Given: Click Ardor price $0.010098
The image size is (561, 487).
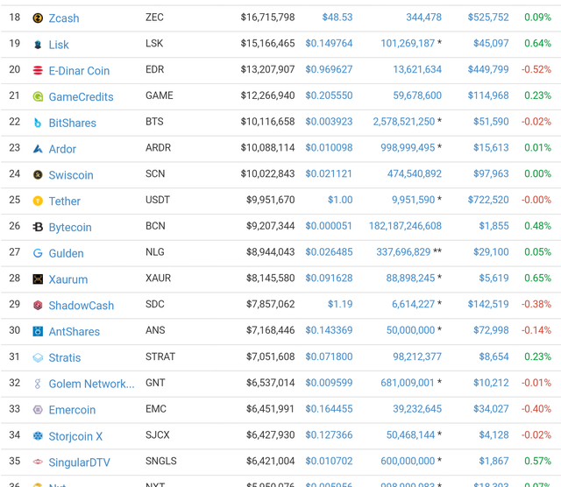Looking at the screenshot, I should (329, 148).
